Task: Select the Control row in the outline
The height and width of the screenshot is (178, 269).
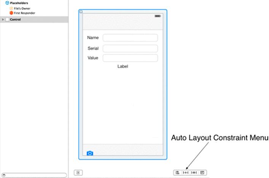Action: click(x=34, y=19)
